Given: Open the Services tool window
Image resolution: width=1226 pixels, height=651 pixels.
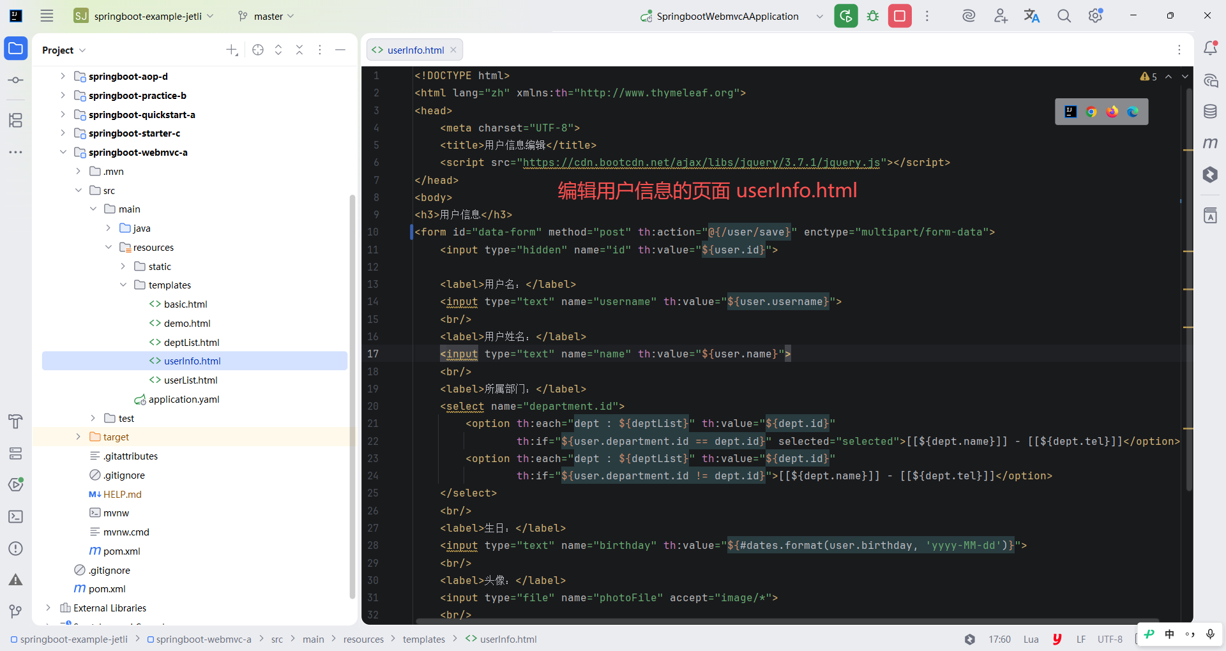Looking at the screenshot, I should point(16,453).
